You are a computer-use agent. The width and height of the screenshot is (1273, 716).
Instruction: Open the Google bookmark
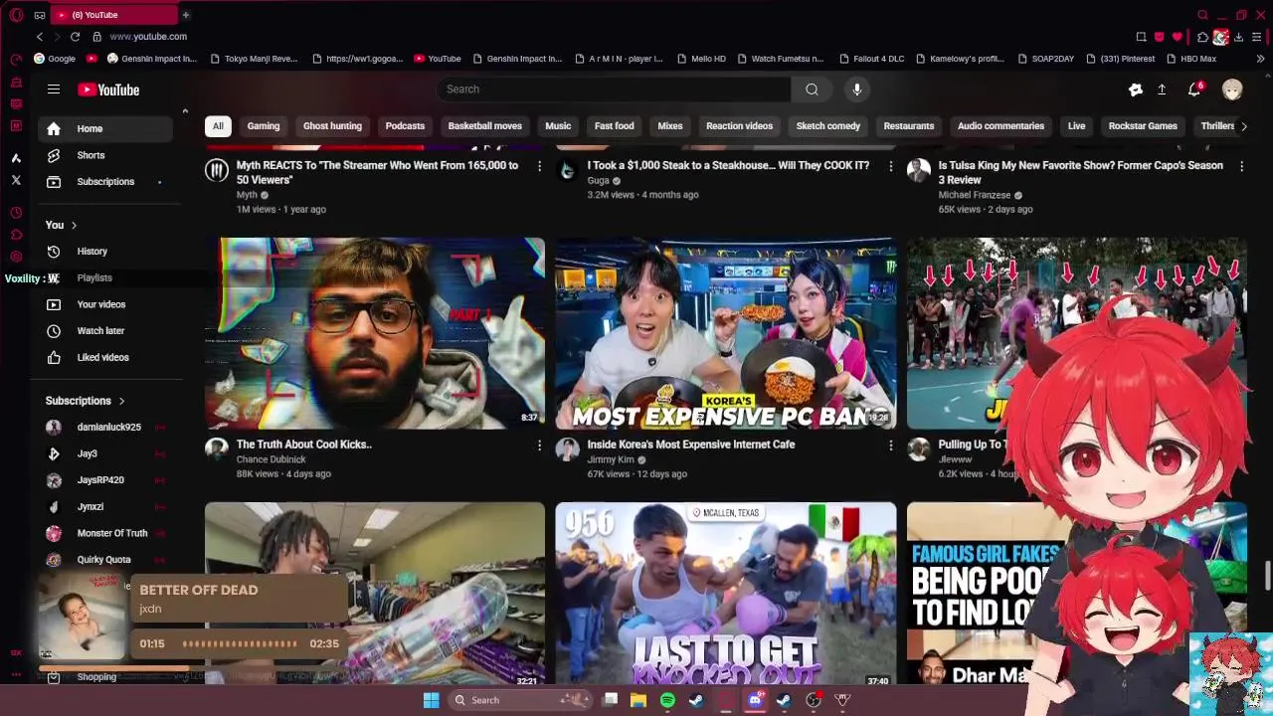pos(55,59)
